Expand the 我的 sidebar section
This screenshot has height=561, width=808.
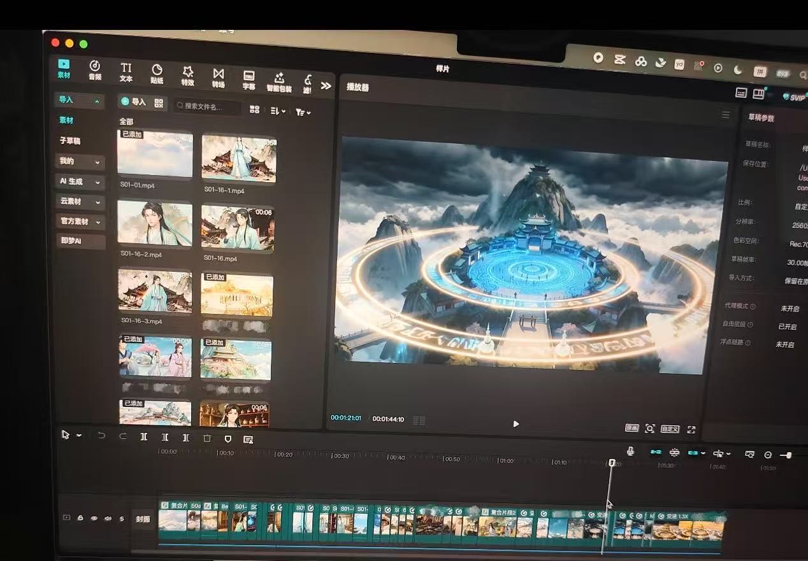pos(79,162)
